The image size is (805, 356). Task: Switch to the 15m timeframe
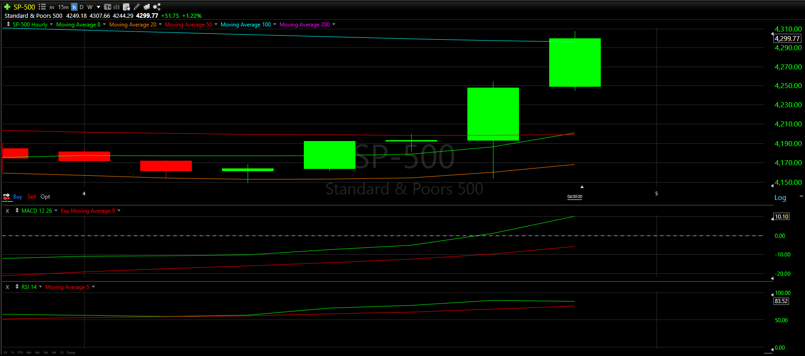(x=63, y=7)
